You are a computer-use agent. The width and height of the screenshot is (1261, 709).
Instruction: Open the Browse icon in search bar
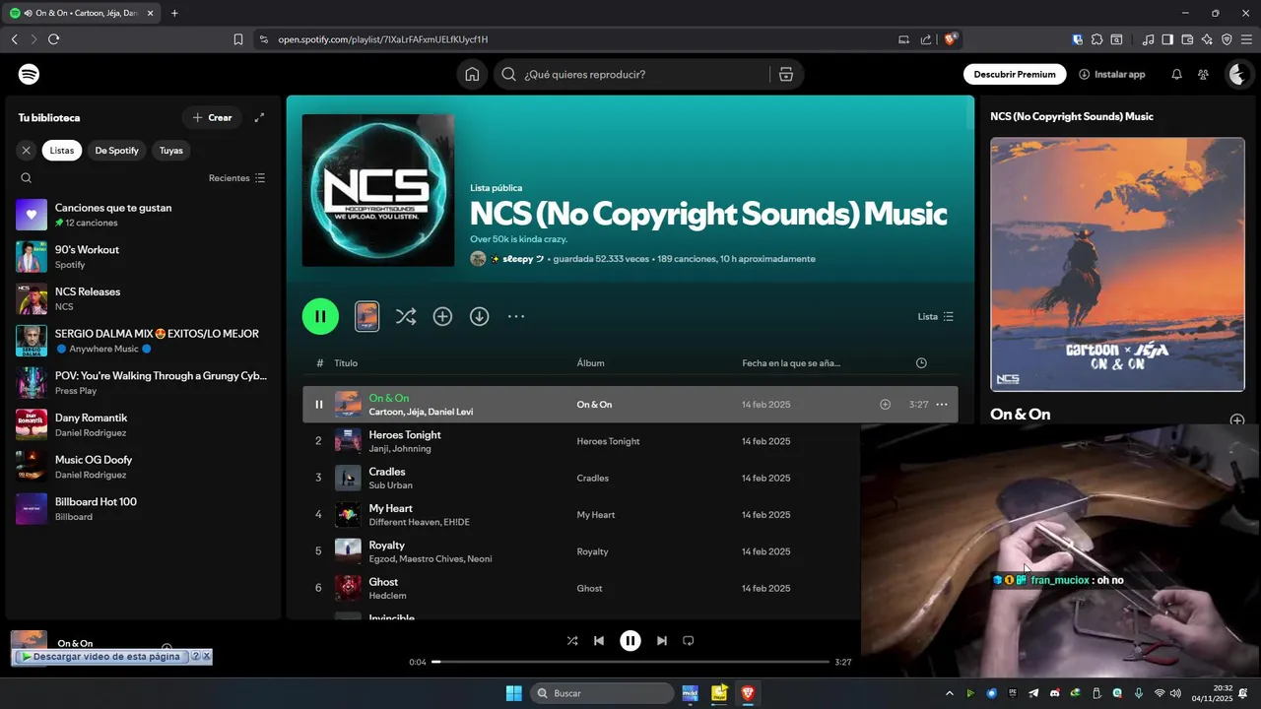coord(785,74)
